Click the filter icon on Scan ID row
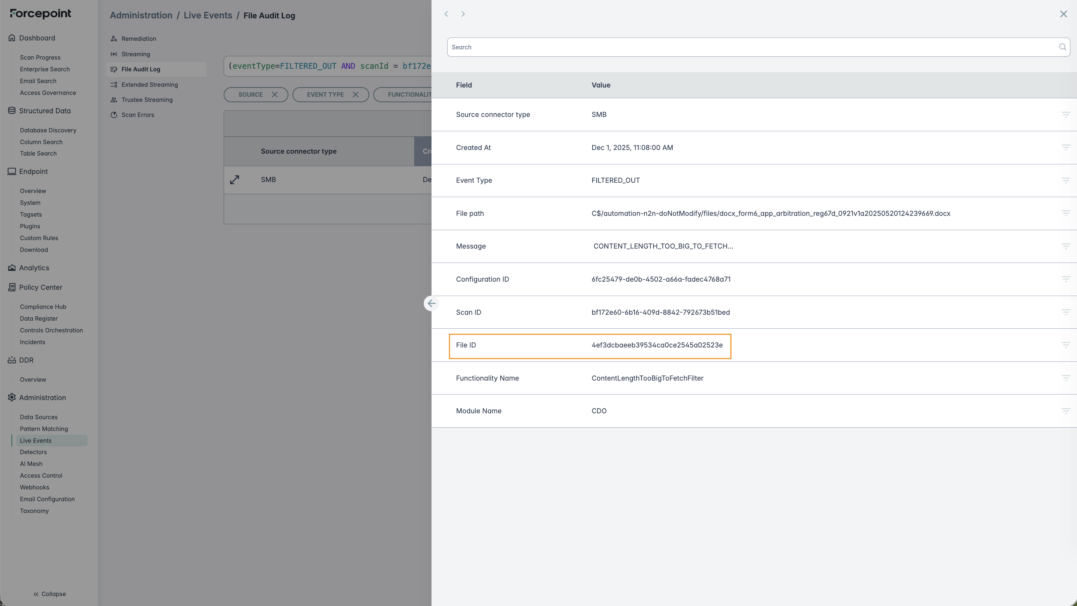This screenshot has height=606, width=1077. [x=1065, y=312]
